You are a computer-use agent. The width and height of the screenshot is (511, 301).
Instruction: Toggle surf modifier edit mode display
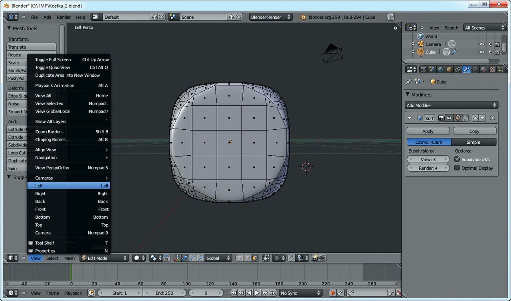(457, 118)
